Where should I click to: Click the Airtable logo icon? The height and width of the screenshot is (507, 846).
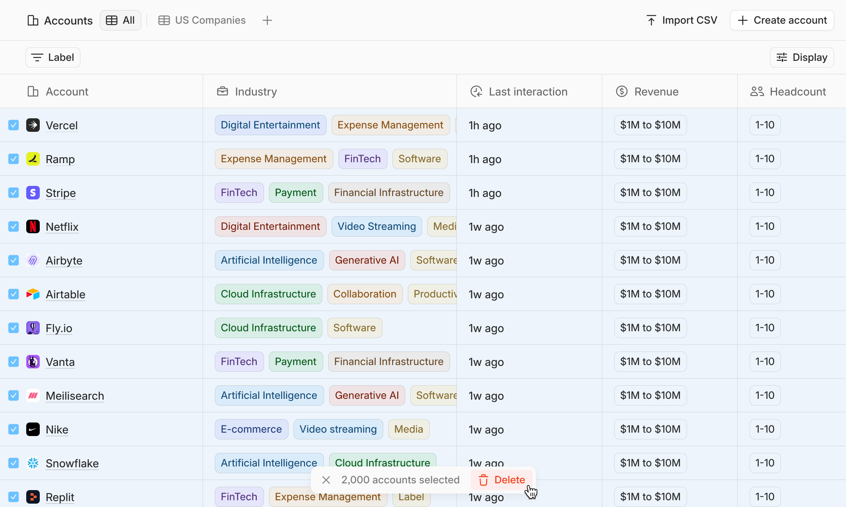[33, 294]
